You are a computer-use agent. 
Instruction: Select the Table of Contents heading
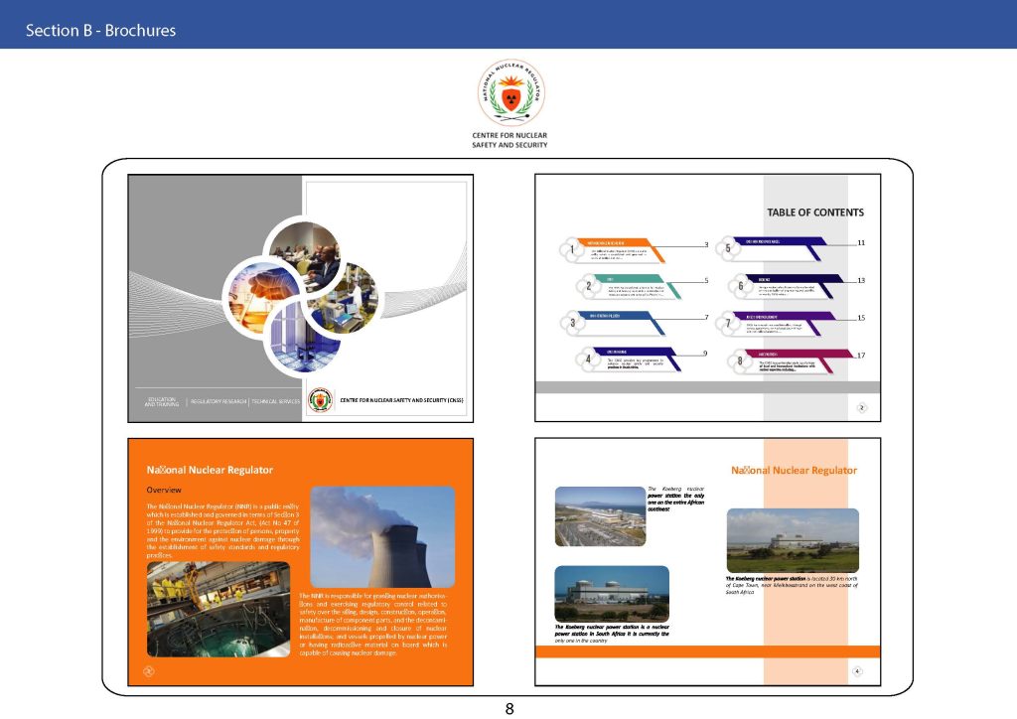pyautogui.click(x=814, y=212)
